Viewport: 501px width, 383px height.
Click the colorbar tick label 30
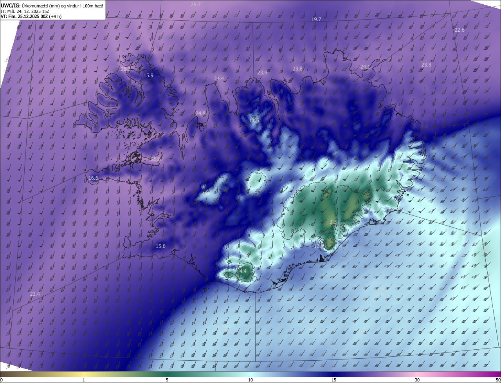point(417,380)
